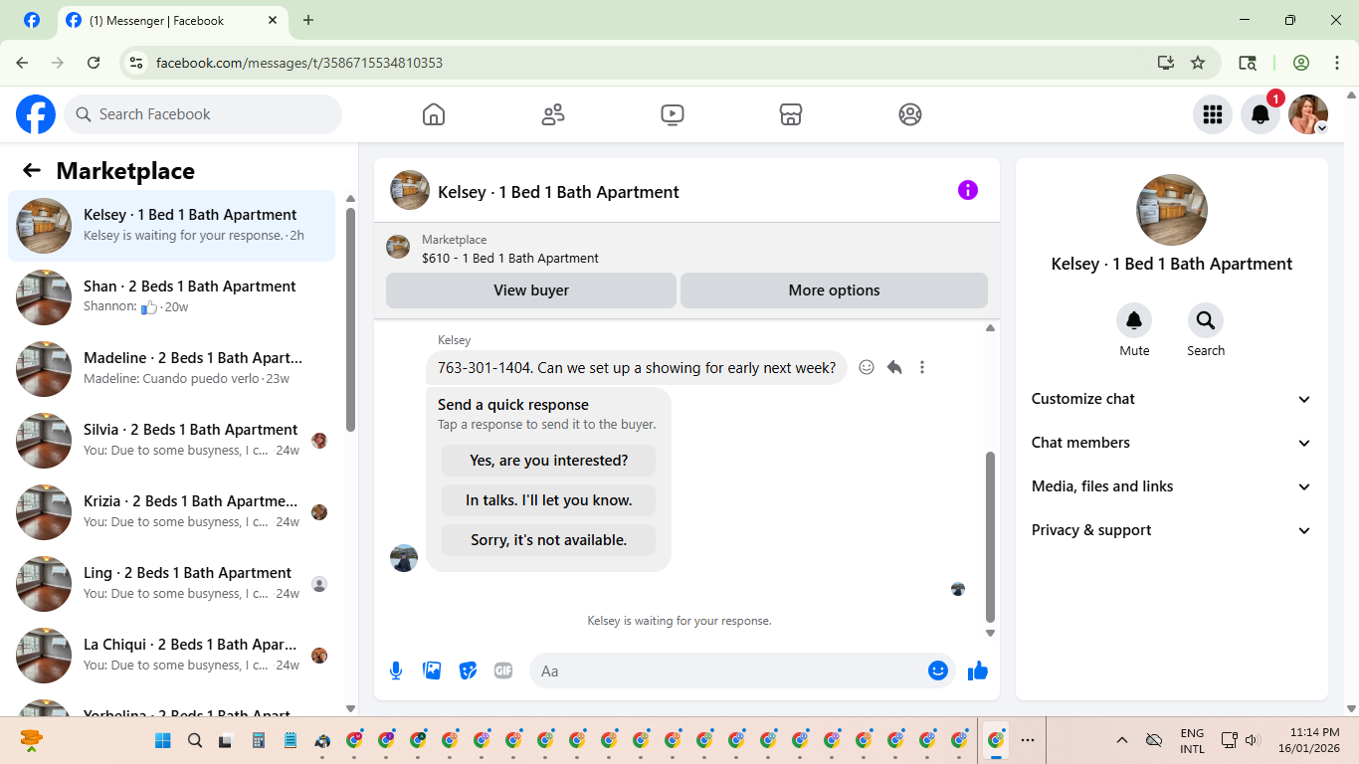The height and width of the screenshot is (764, 1359).
Task: Open Madeline conversation in list
Action: tap(172, 369)
